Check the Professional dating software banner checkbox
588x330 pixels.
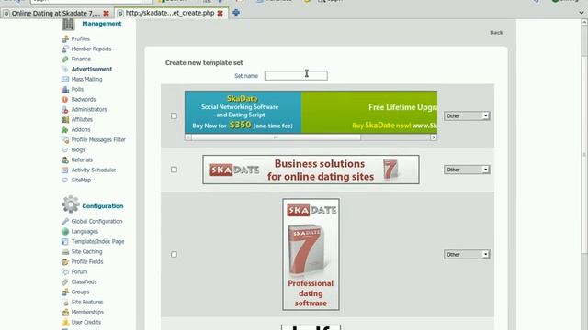click(x=174, y=255)
